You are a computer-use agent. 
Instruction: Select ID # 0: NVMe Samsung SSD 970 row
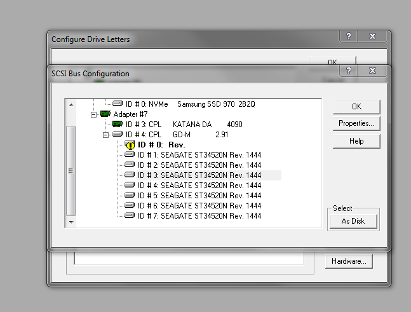tap(191, 104)
